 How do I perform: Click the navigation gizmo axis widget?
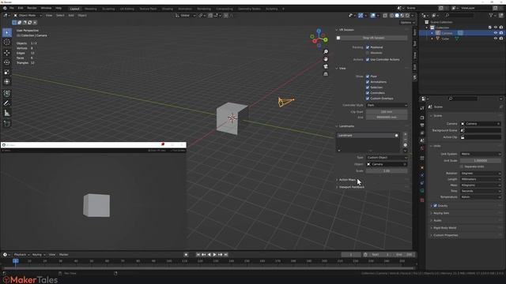(x=319, y=38)
